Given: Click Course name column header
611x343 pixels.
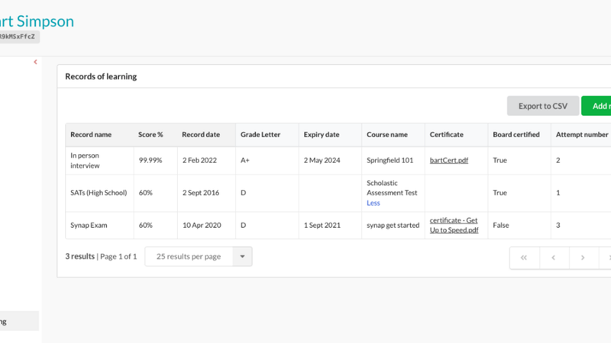Looking at the screenshot, I should click(387, 135).
